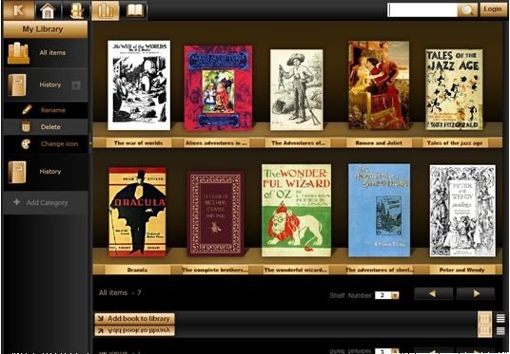Click 'All items - 7' status text
This screenshot has height=354, width=510.
pyautogui.click(x=120, y=292)
